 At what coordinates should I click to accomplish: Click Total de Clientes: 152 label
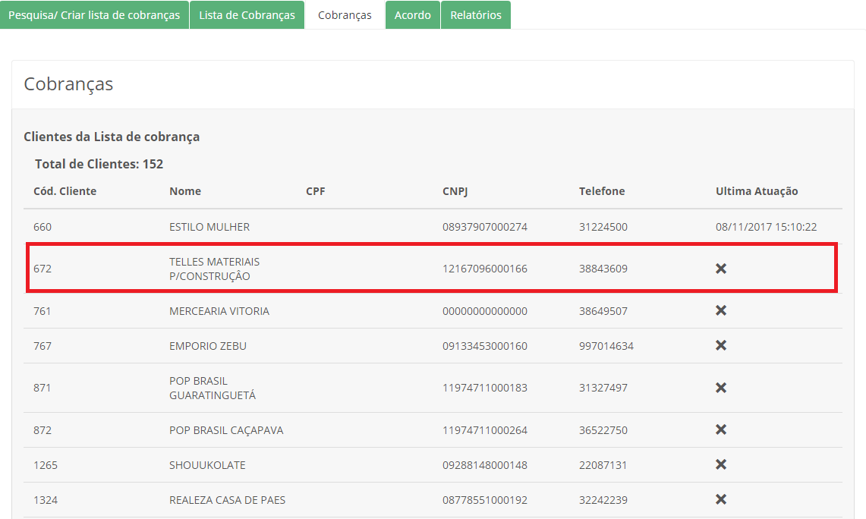point(99,164)
